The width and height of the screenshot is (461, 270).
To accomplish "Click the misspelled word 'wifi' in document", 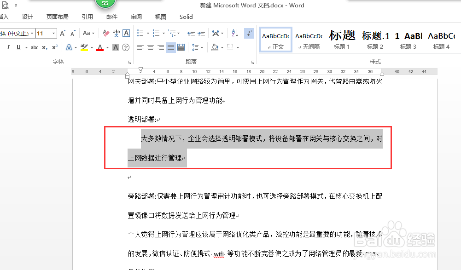I will point(218,254).
